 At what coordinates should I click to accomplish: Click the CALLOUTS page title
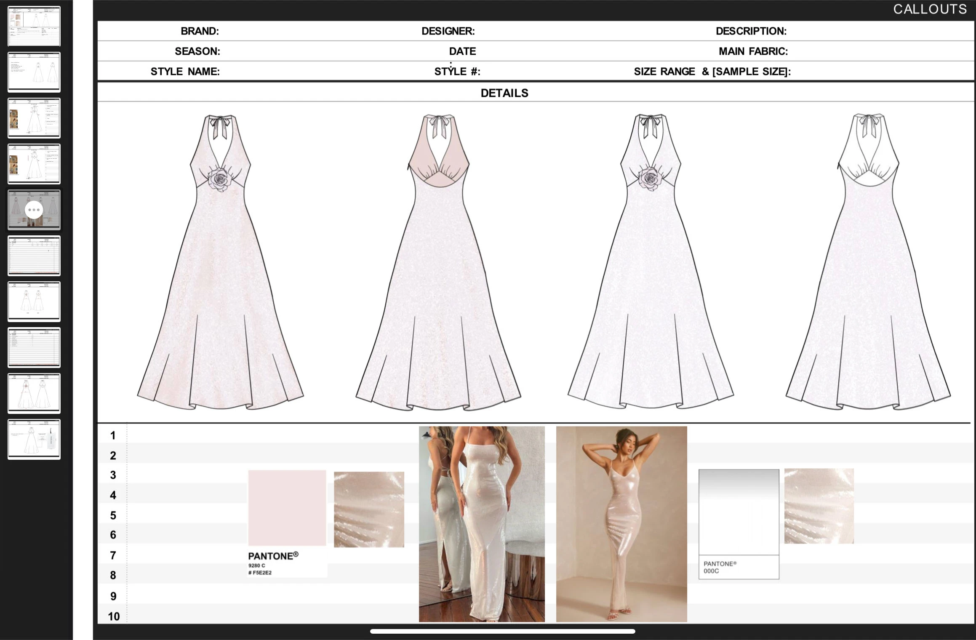coord(930,9)
